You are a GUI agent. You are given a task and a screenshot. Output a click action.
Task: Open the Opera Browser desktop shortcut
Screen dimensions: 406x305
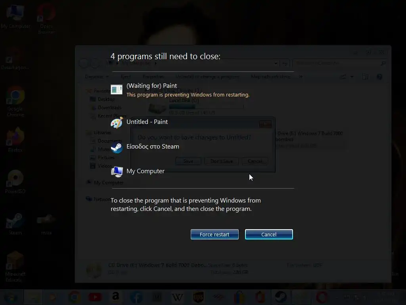(x=46, y=19)
